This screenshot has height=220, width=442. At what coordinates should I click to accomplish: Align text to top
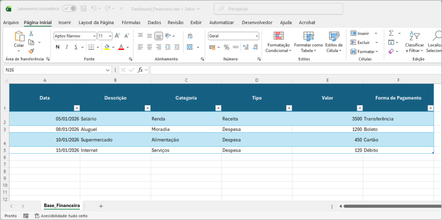140,36
